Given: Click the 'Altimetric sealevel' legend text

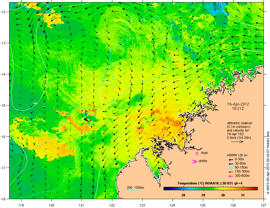Looking at the screenshot, I should coord(239,123).
